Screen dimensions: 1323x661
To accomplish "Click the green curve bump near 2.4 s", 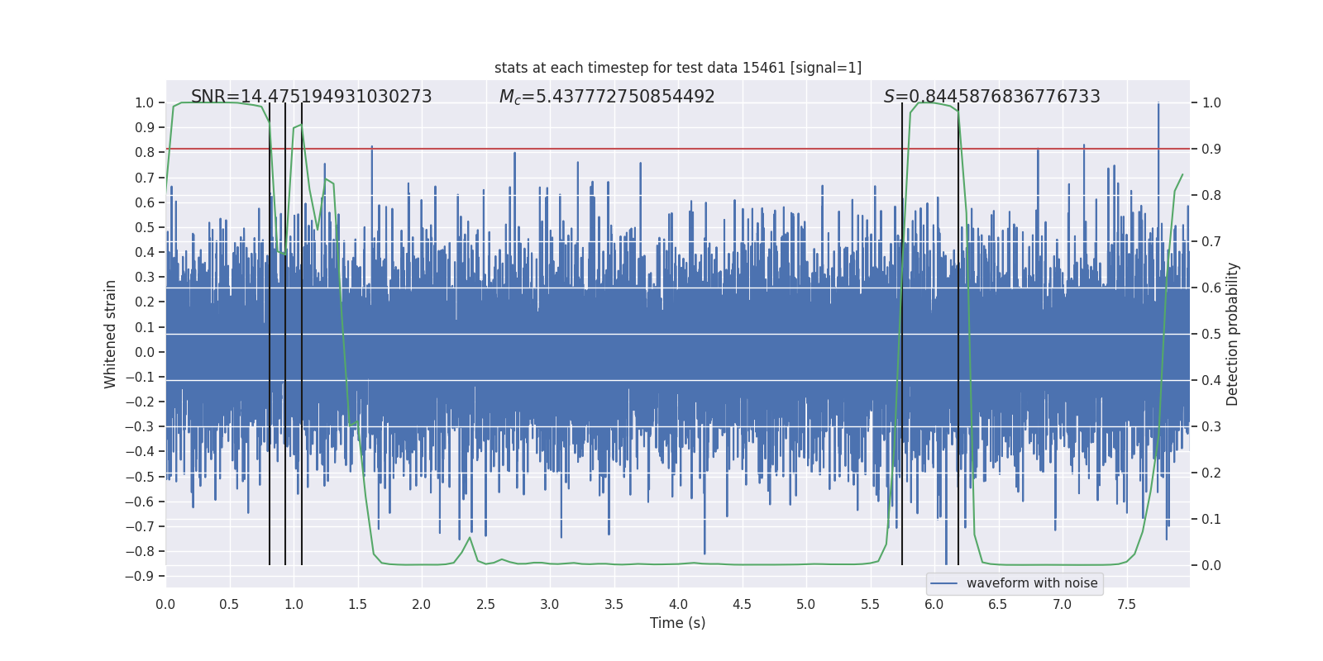I will pos(470,538).
